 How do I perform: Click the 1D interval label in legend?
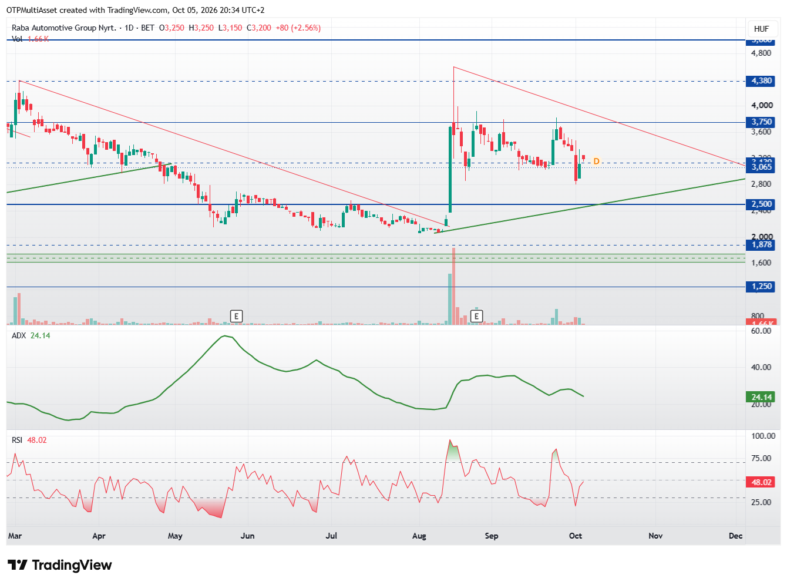(129, 28)
